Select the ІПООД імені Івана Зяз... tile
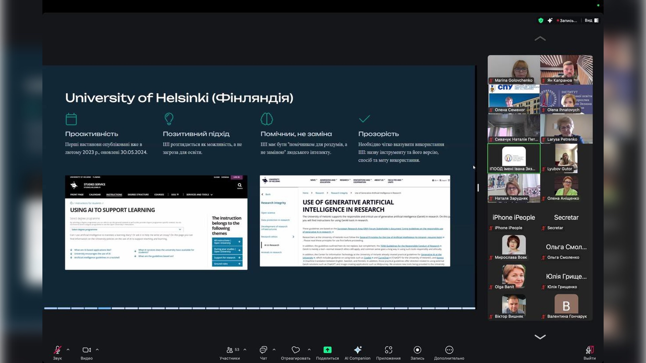 (514, 158)
